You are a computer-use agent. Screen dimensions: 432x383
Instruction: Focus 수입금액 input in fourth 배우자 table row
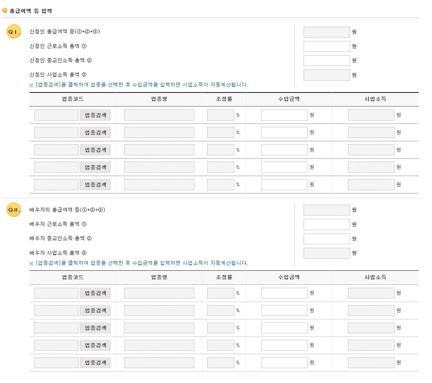[284, 345]
